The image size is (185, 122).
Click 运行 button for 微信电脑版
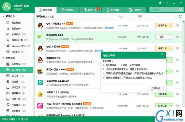pyautogui.click(x=162, y=37)
